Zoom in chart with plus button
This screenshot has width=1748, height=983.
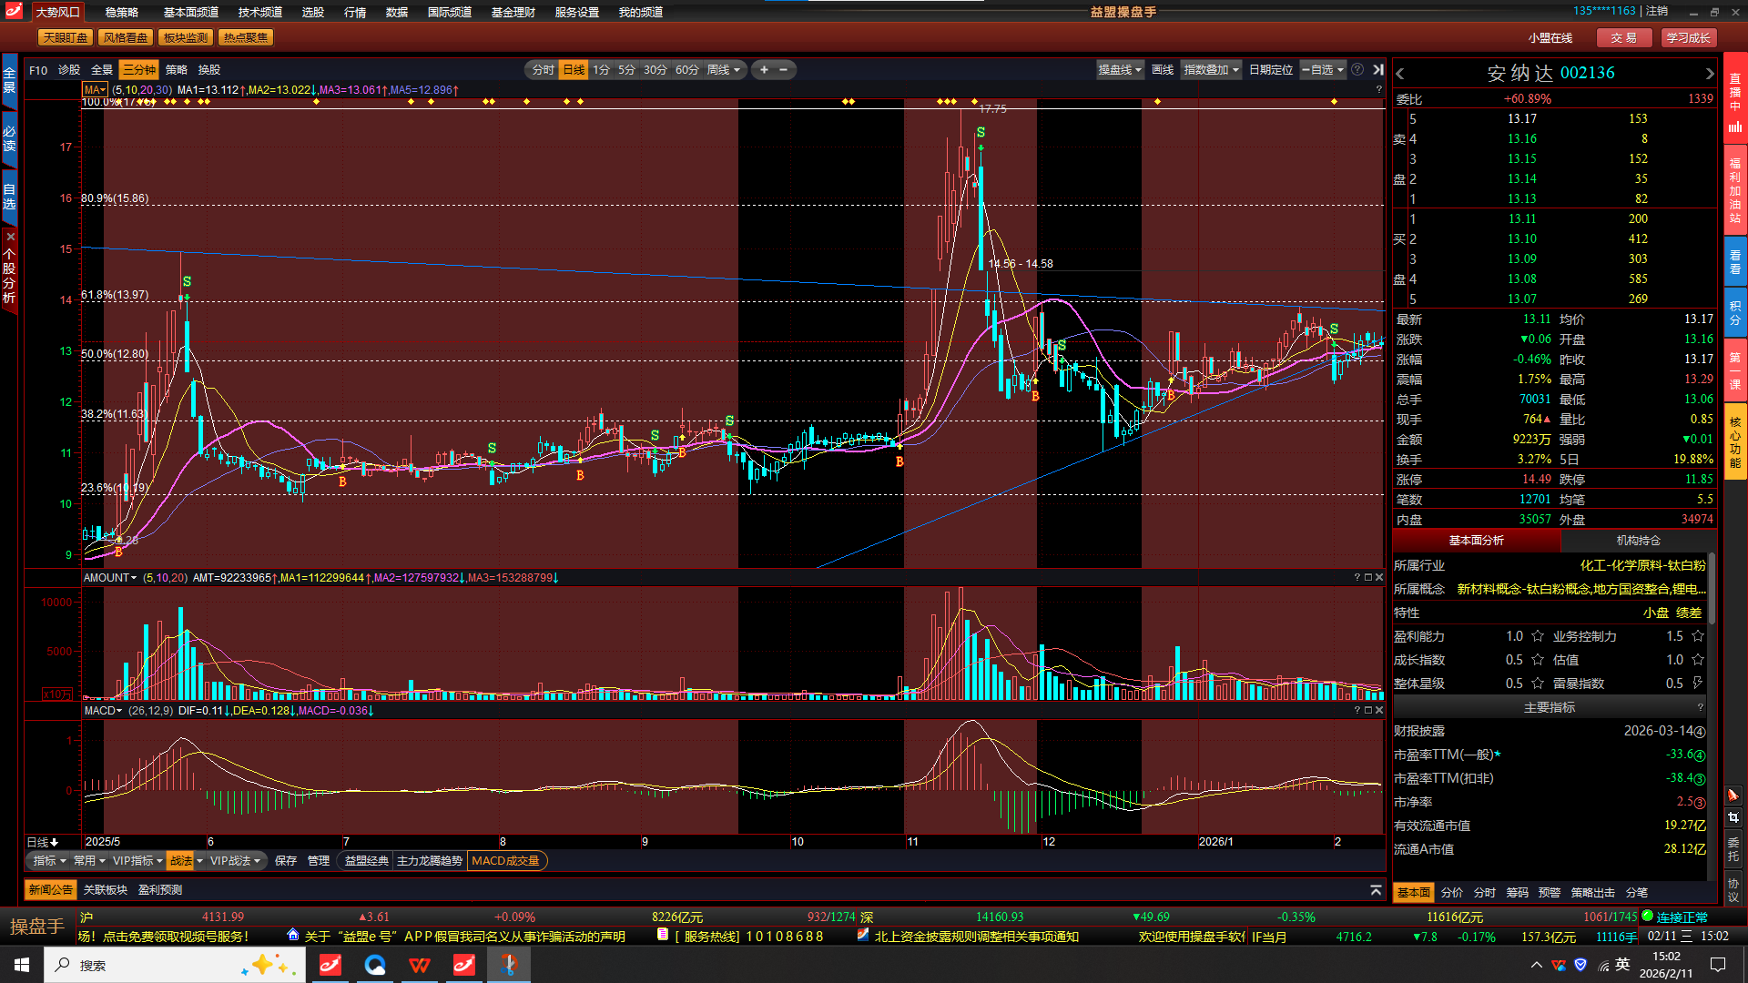pos(764,69)
